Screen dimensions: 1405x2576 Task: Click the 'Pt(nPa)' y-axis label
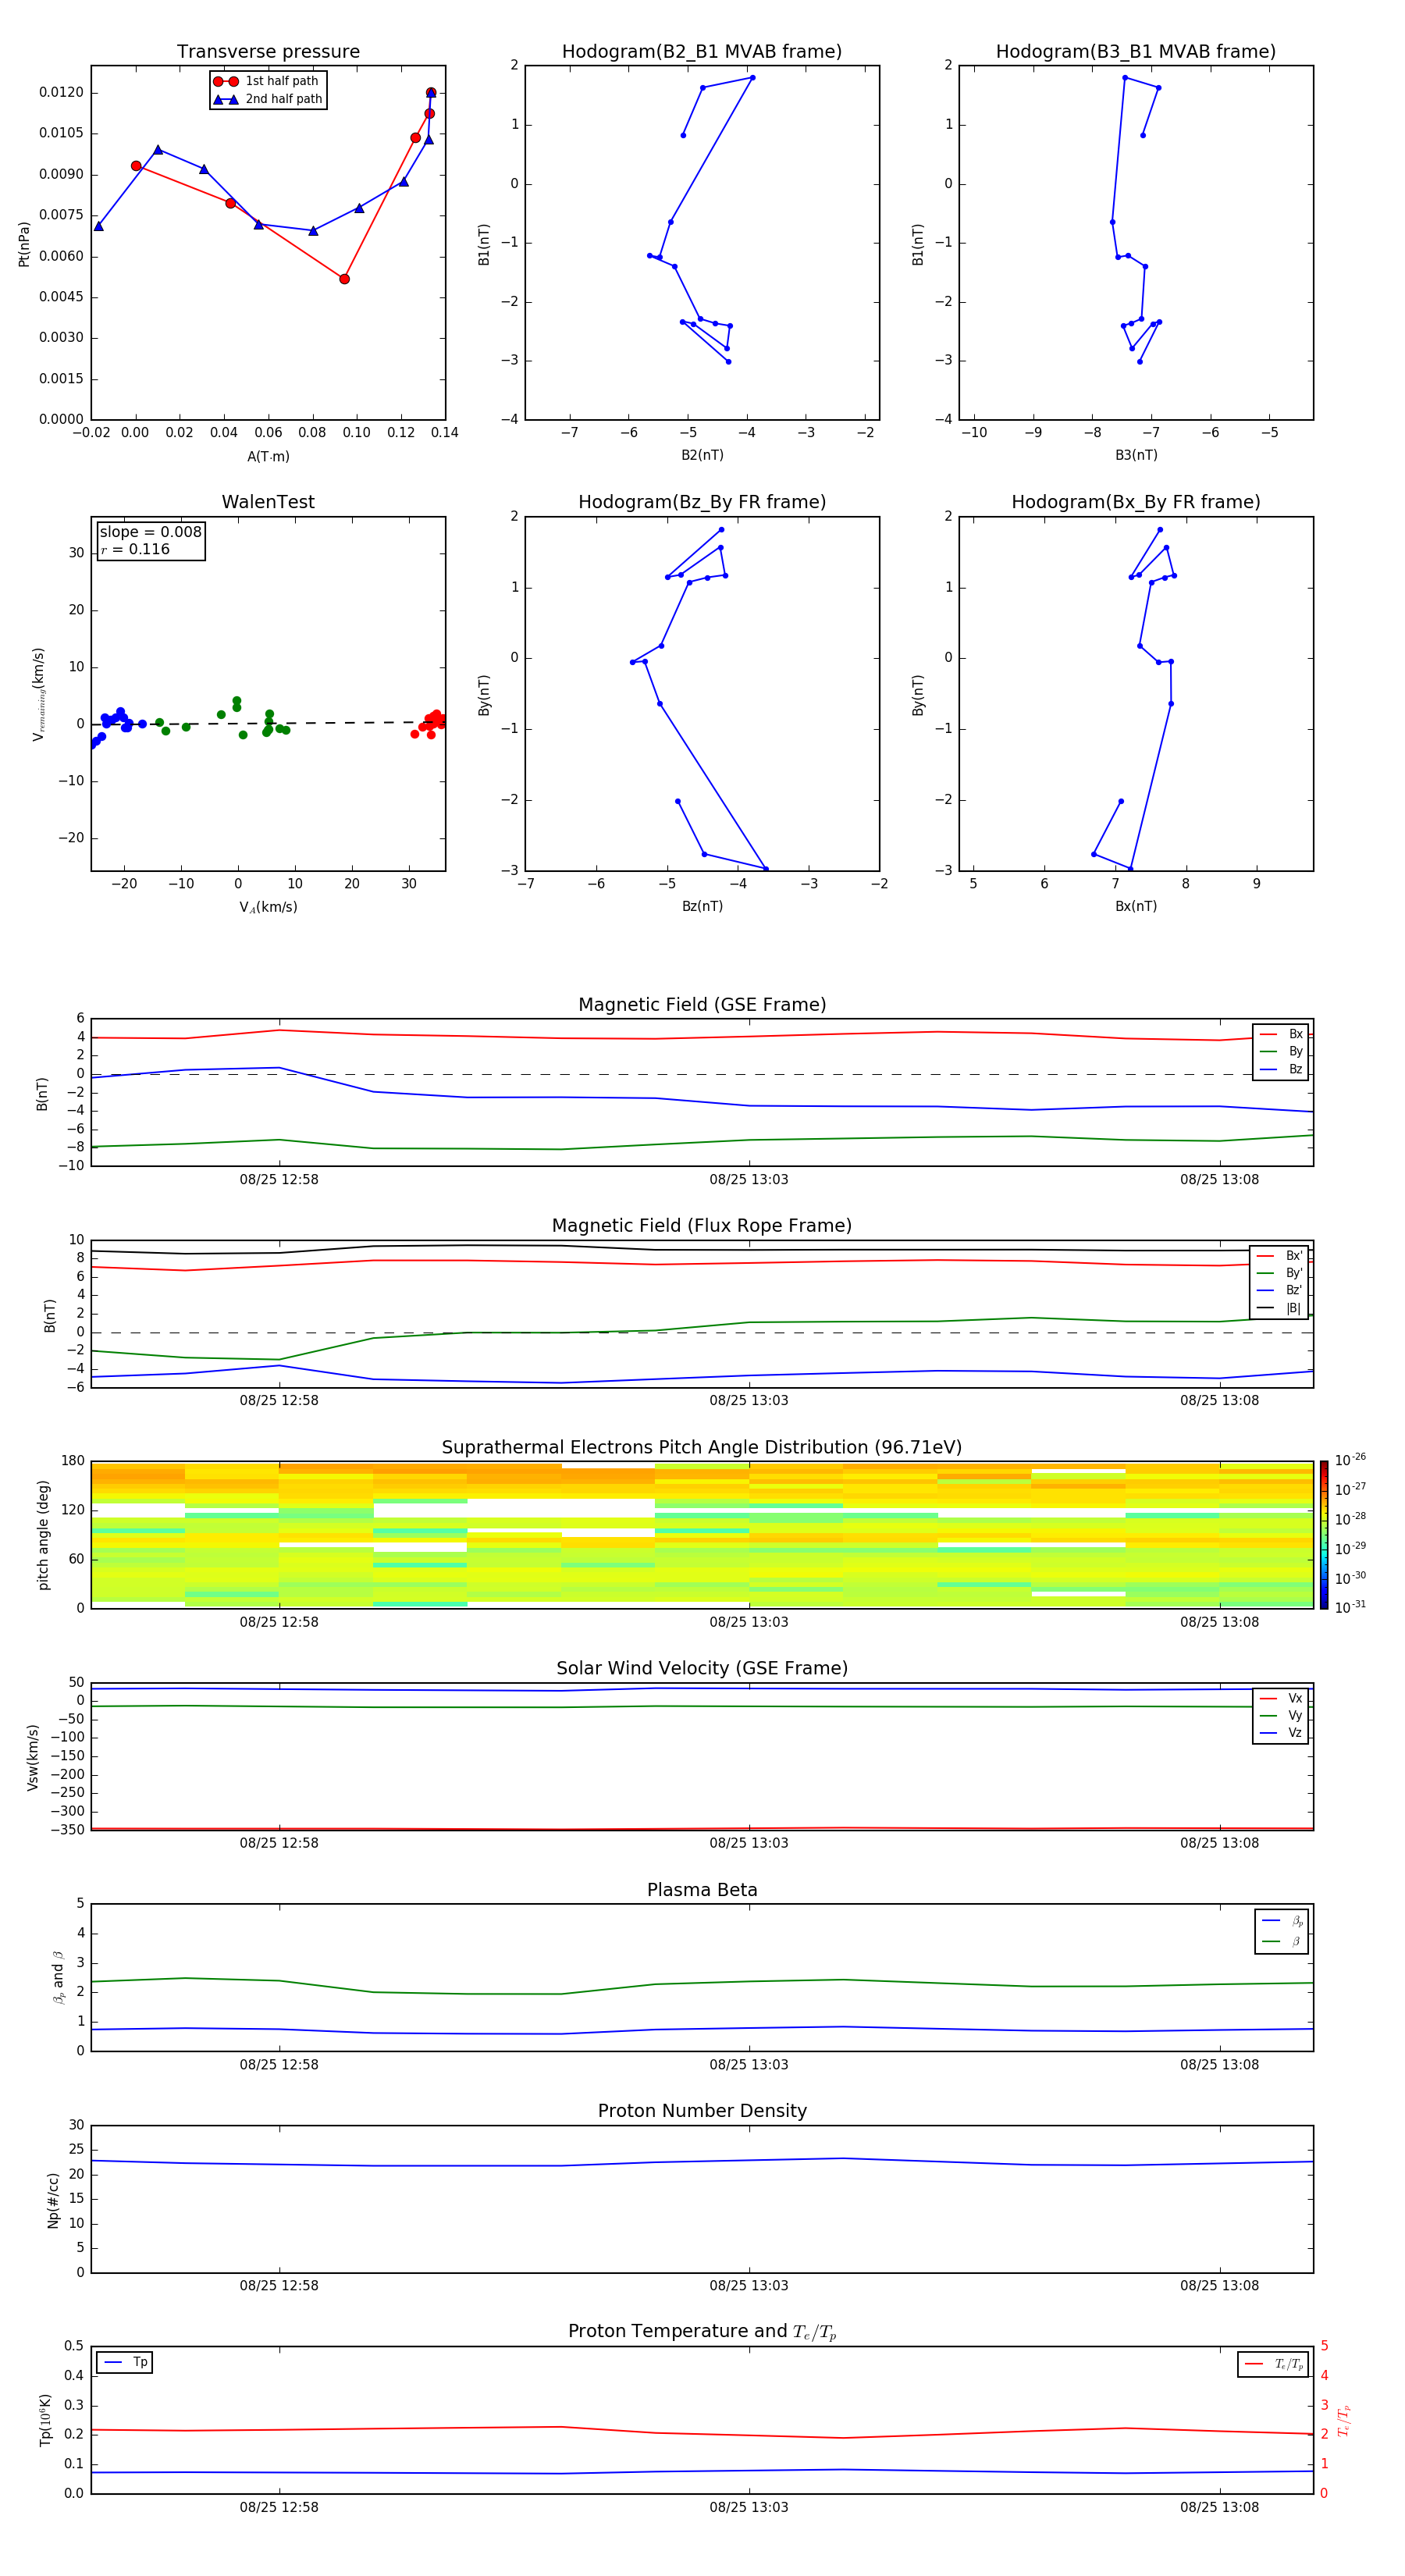pos(24,244)
